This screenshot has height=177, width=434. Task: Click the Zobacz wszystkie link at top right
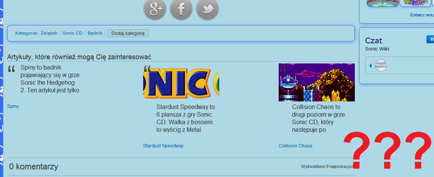(x=422, y=15)
